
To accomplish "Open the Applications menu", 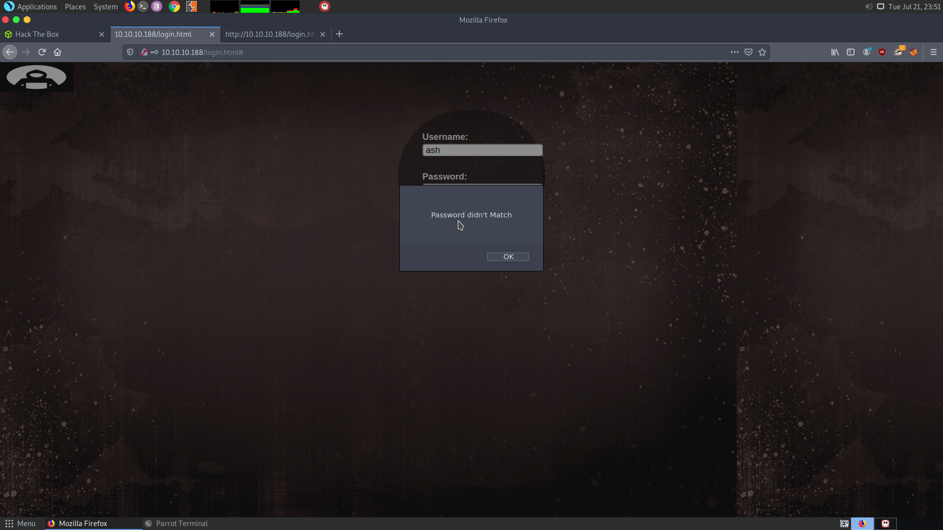I will 37,7.
